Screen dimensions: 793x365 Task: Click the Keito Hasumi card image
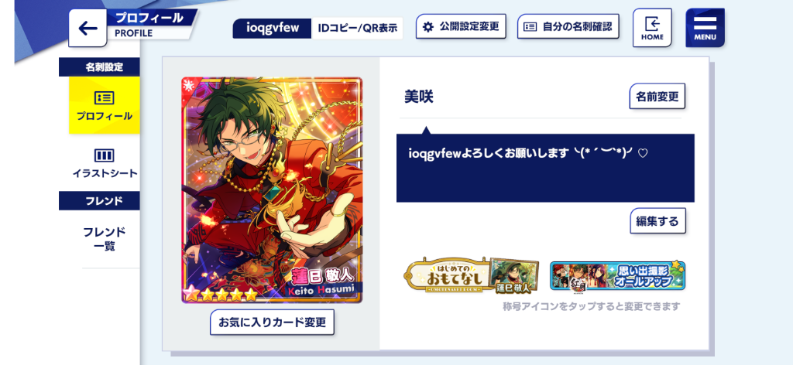pyautogui.click(x=272, y=189)
